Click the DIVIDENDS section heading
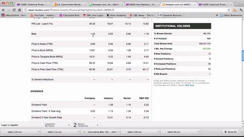The image size is (244, 137). [x=37, y=91]
